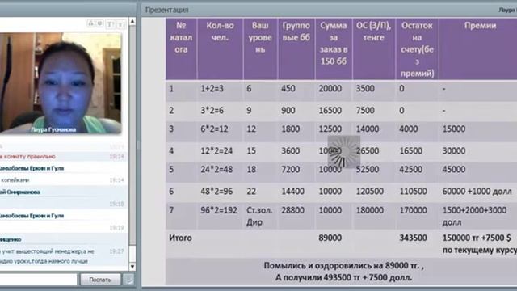Click the Послать send button
517x291 pixels.
100,280
